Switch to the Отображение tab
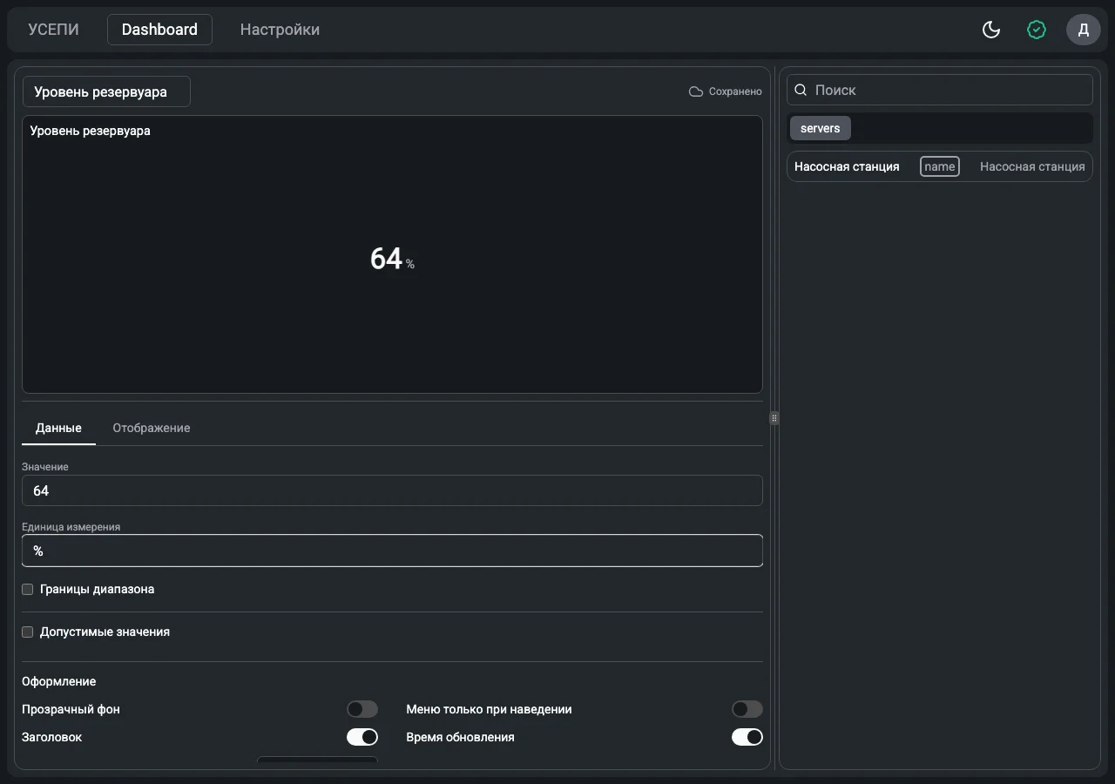This screenshot has width=1115, height=784. point(152,428)
